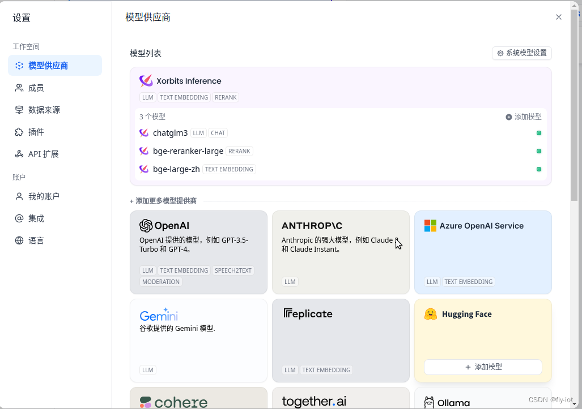Select the bge-reranker-large model row

341,151
